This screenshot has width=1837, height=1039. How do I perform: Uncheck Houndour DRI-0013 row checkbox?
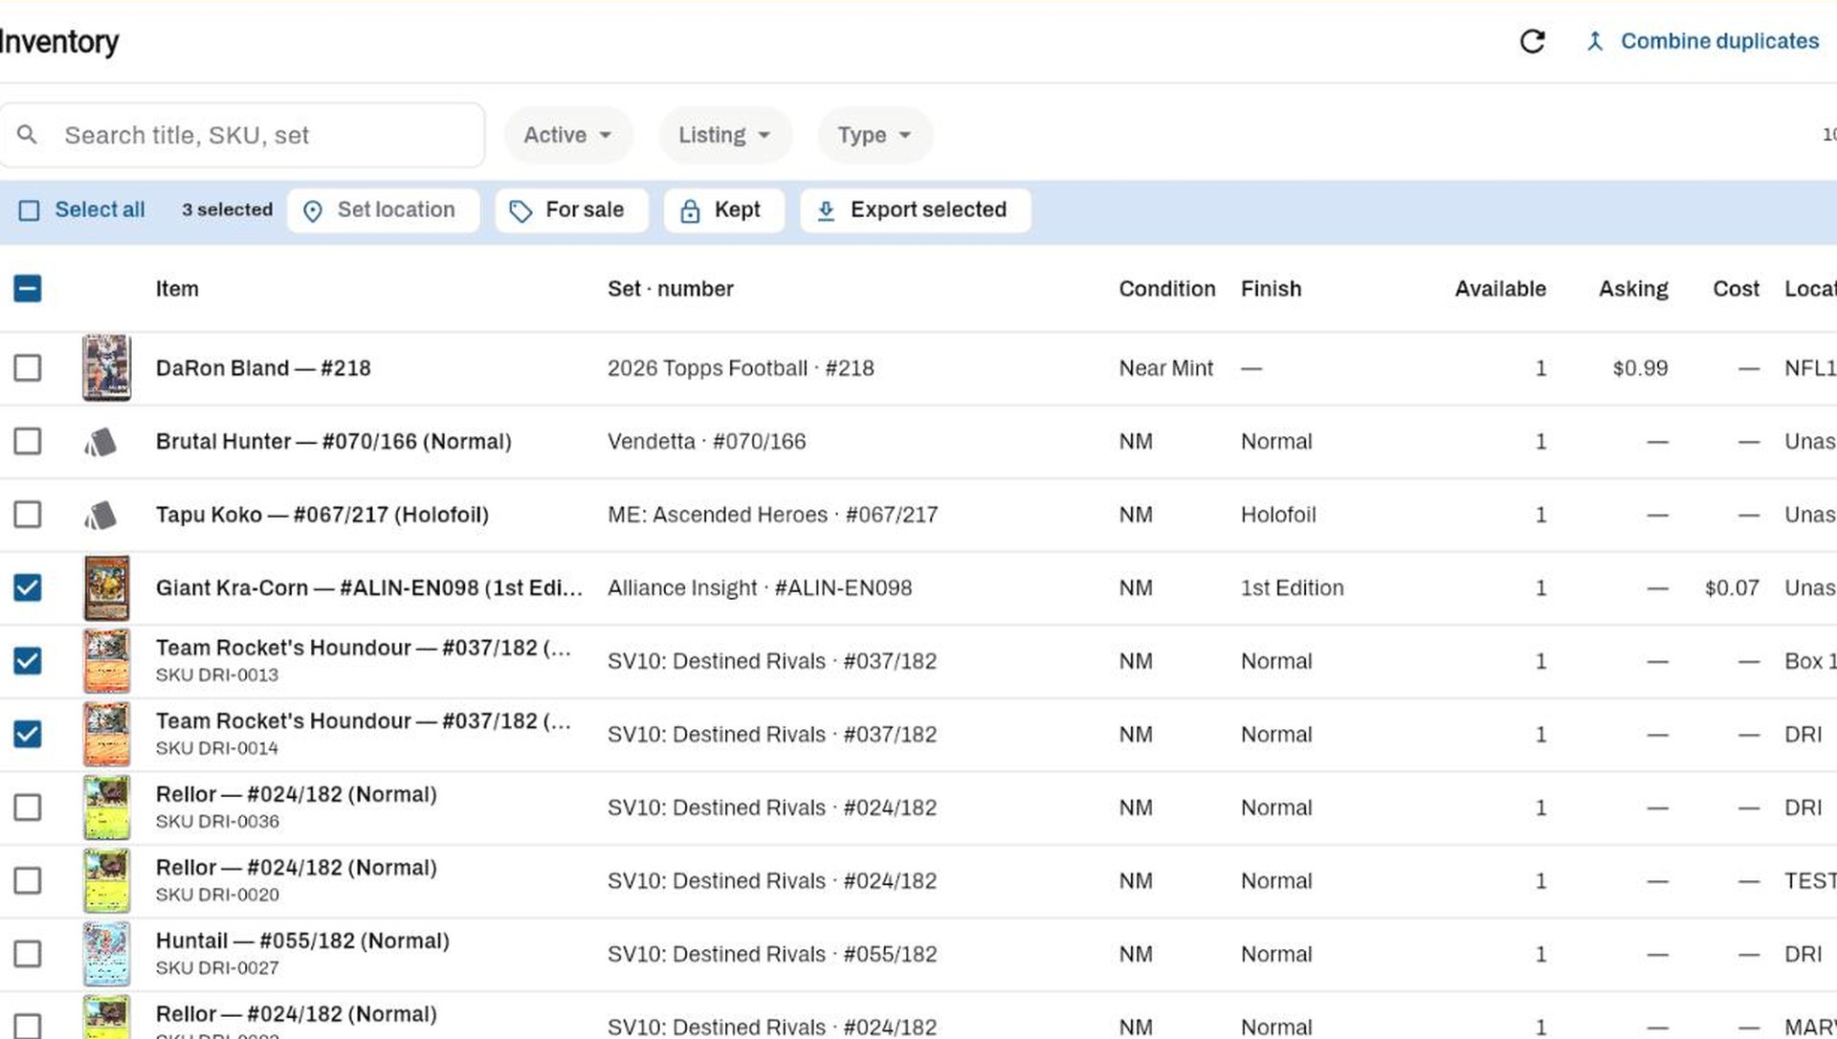tap(28, 661)
